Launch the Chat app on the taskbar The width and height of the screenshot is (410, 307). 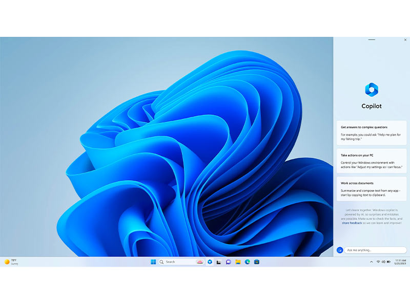[x=228, y=262]
